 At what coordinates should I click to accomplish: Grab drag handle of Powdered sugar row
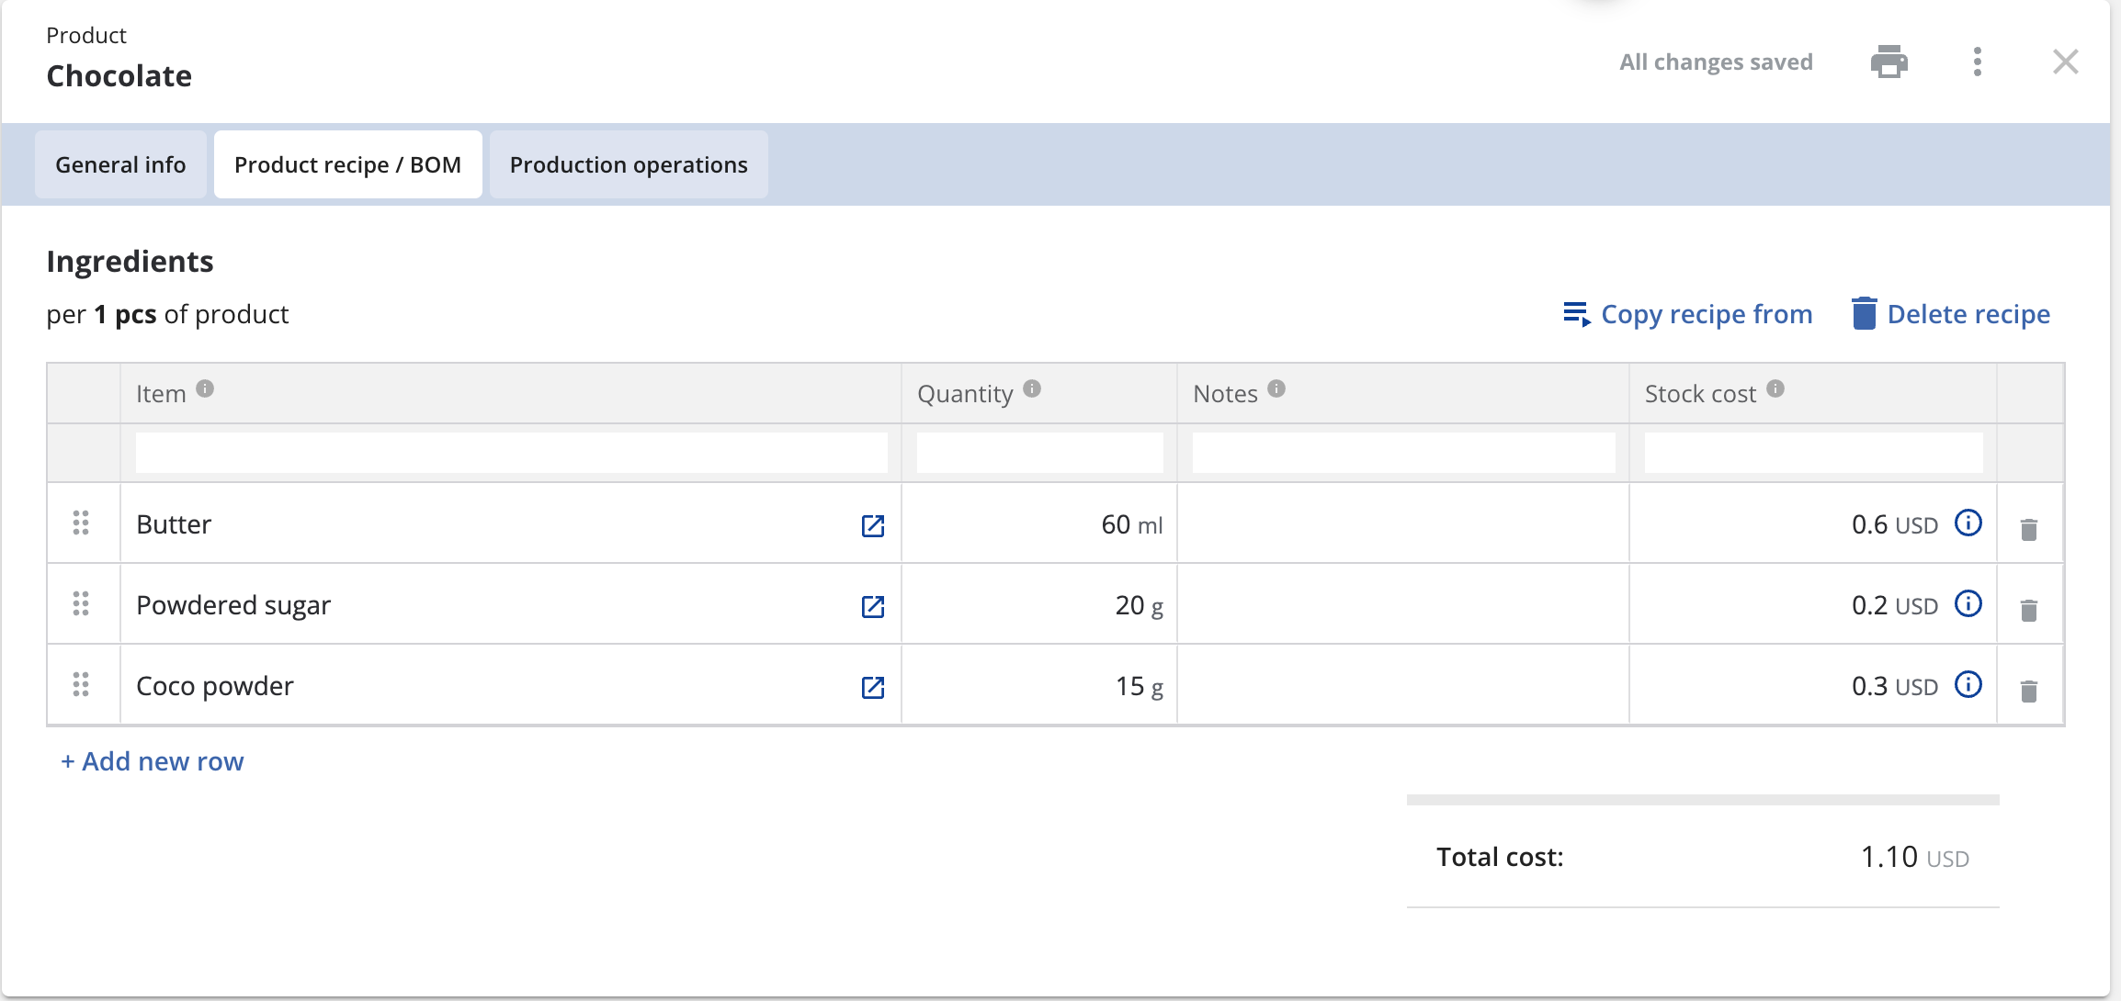(x=81, y=603)
